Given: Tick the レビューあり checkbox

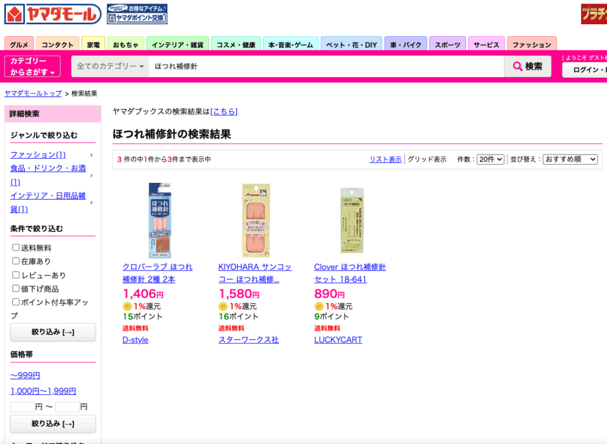Looking at the screenshot, I should (x=16, y=275).
